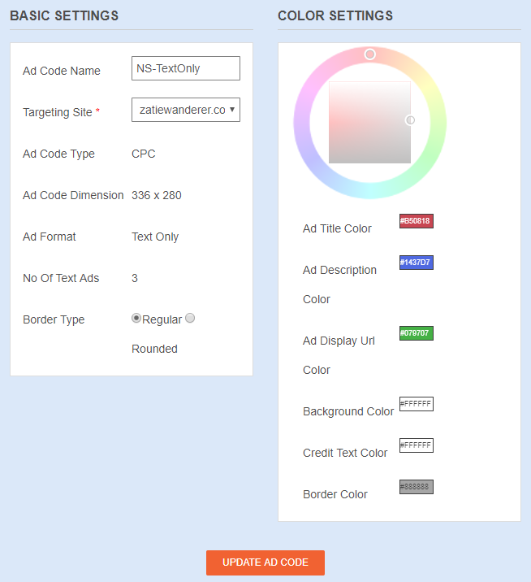Click the Ad Description Color swatch #1437D7

416,263
